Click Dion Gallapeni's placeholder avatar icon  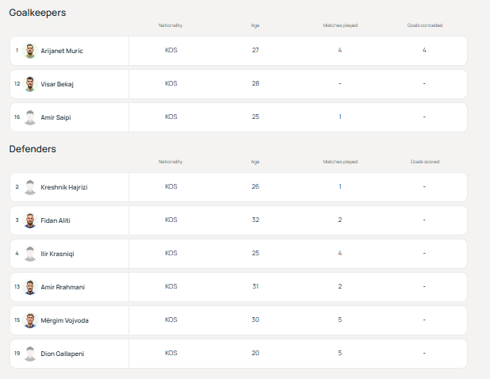click(x=30, y=354)
